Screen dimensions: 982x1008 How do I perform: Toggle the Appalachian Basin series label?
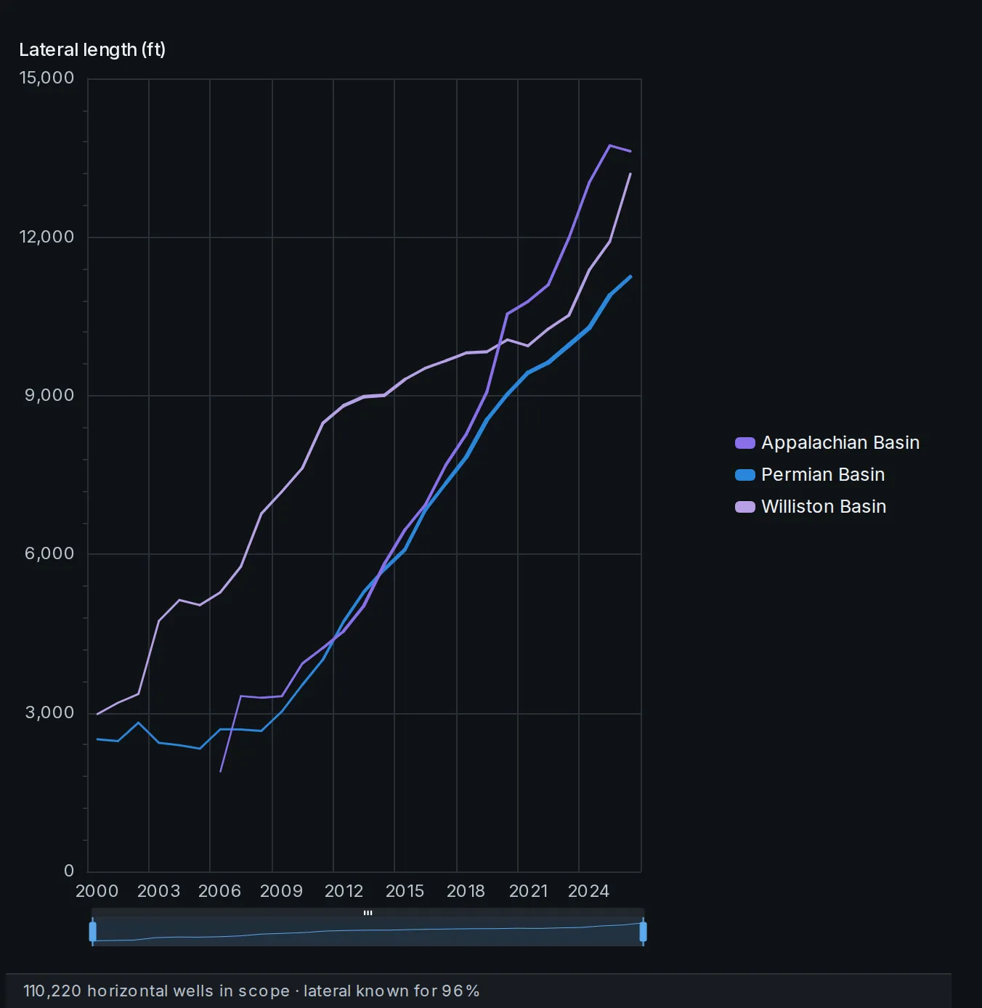pos(840,443)
